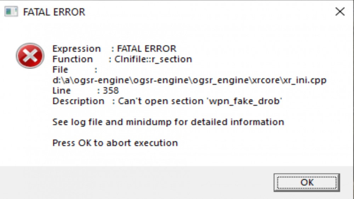This screenshot has width=354, height=199.
Task: Click the File label
Action: (x=60, y=70)
